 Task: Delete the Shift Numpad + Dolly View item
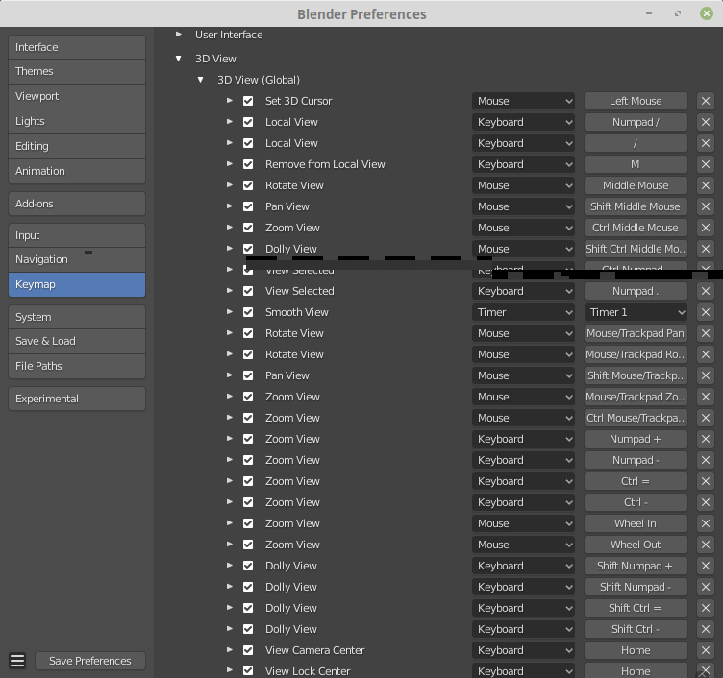tap(706, 566)
